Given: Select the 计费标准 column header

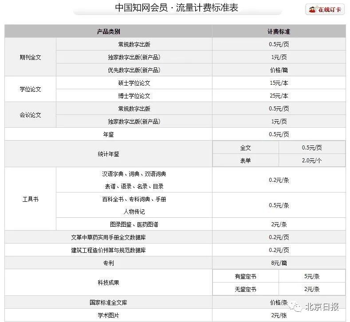Looking at the screenshot, I should [x=279, y=31].
